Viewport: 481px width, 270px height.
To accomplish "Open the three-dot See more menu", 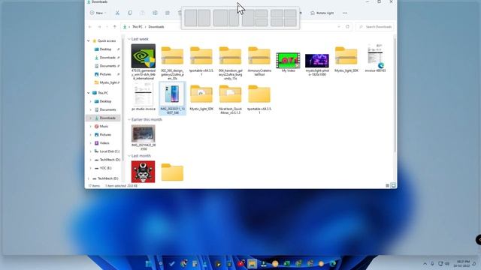I will click(345, 13).
